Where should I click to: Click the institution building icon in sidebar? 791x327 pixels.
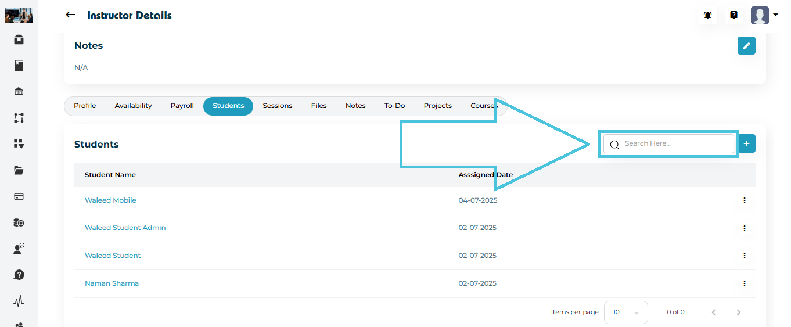[x=19, y=92]
